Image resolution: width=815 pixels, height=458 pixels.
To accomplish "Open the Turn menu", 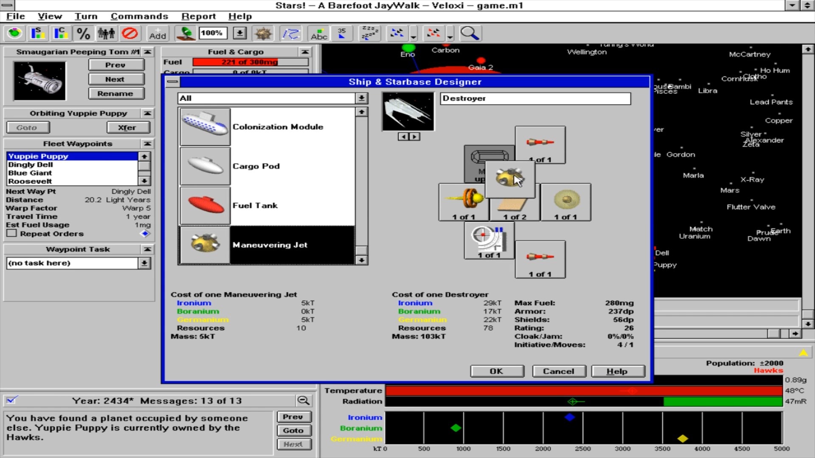I will coord(86,16).
